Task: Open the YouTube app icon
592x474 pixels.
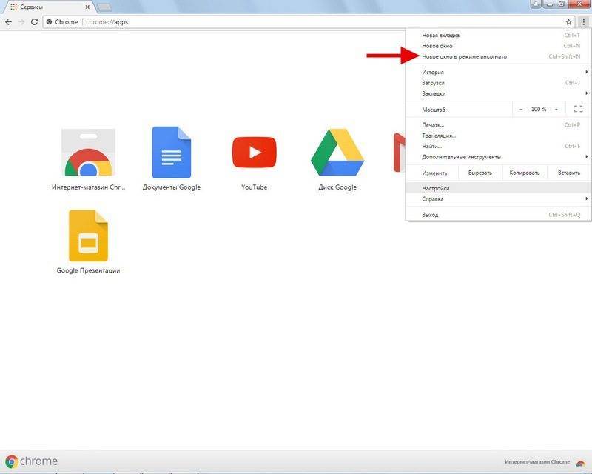Action: pos(255,153)
